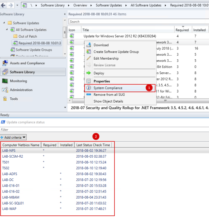This screenshot has height=218, width=209.
Task: Choose Edit Membership menu entry
Action: click(x=120, y=58)
